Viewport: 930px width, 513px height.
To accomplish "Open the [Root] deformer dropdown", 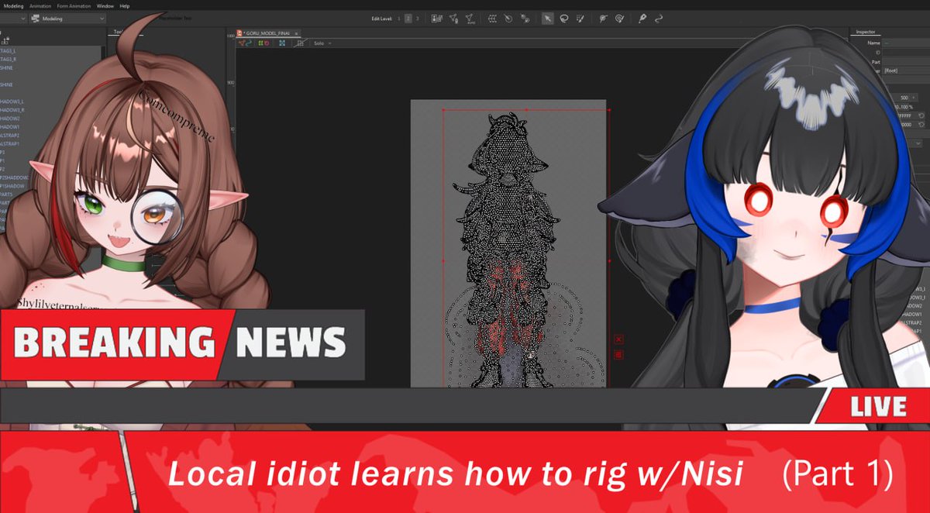I will coord(906,71).
